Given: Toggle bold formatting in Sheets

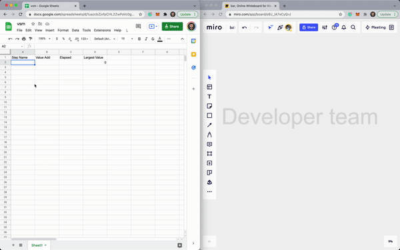Looking at the screenshot, I should (x=139, y=39).
